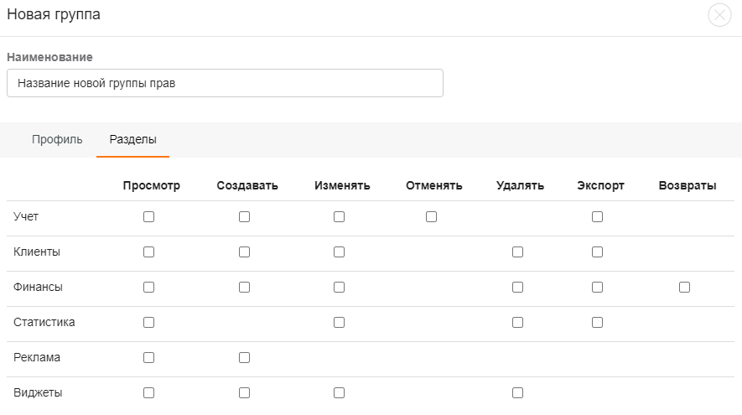Image resolution: width=742 pixels, height=415 pixels.
Task: Check Изменять for Клиенты
Action: coord(339,252)
